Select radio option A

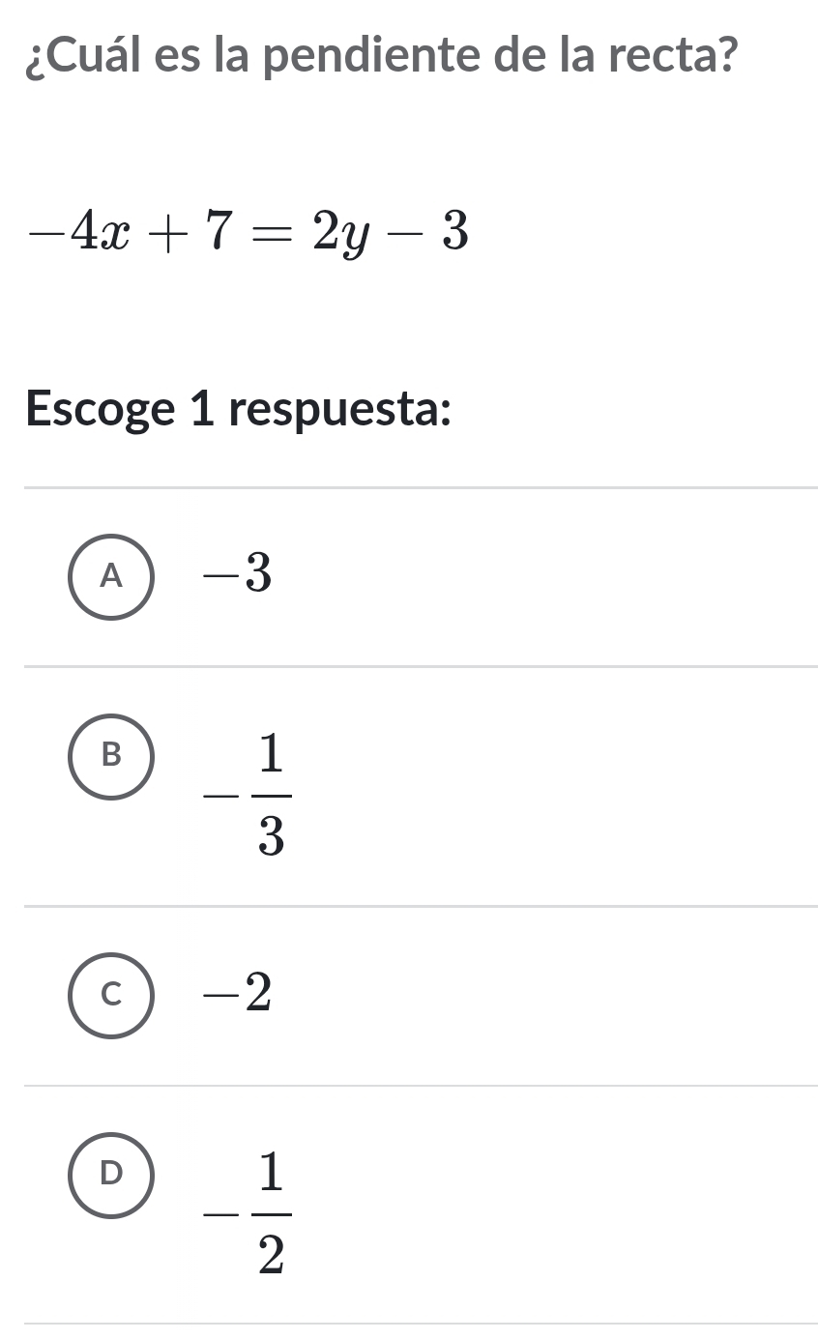(x=112, y=576)
